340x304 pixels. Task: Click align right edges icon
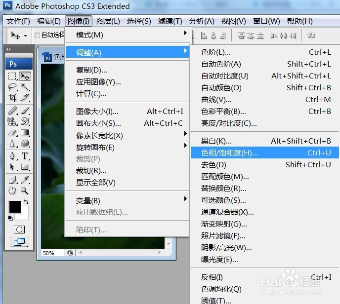tap(223, 36)
